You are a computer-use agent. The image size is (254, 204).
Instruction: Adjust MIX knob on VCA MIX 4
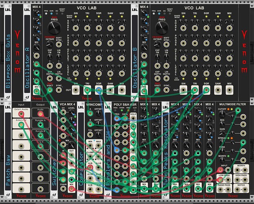[x=71, y=144]
